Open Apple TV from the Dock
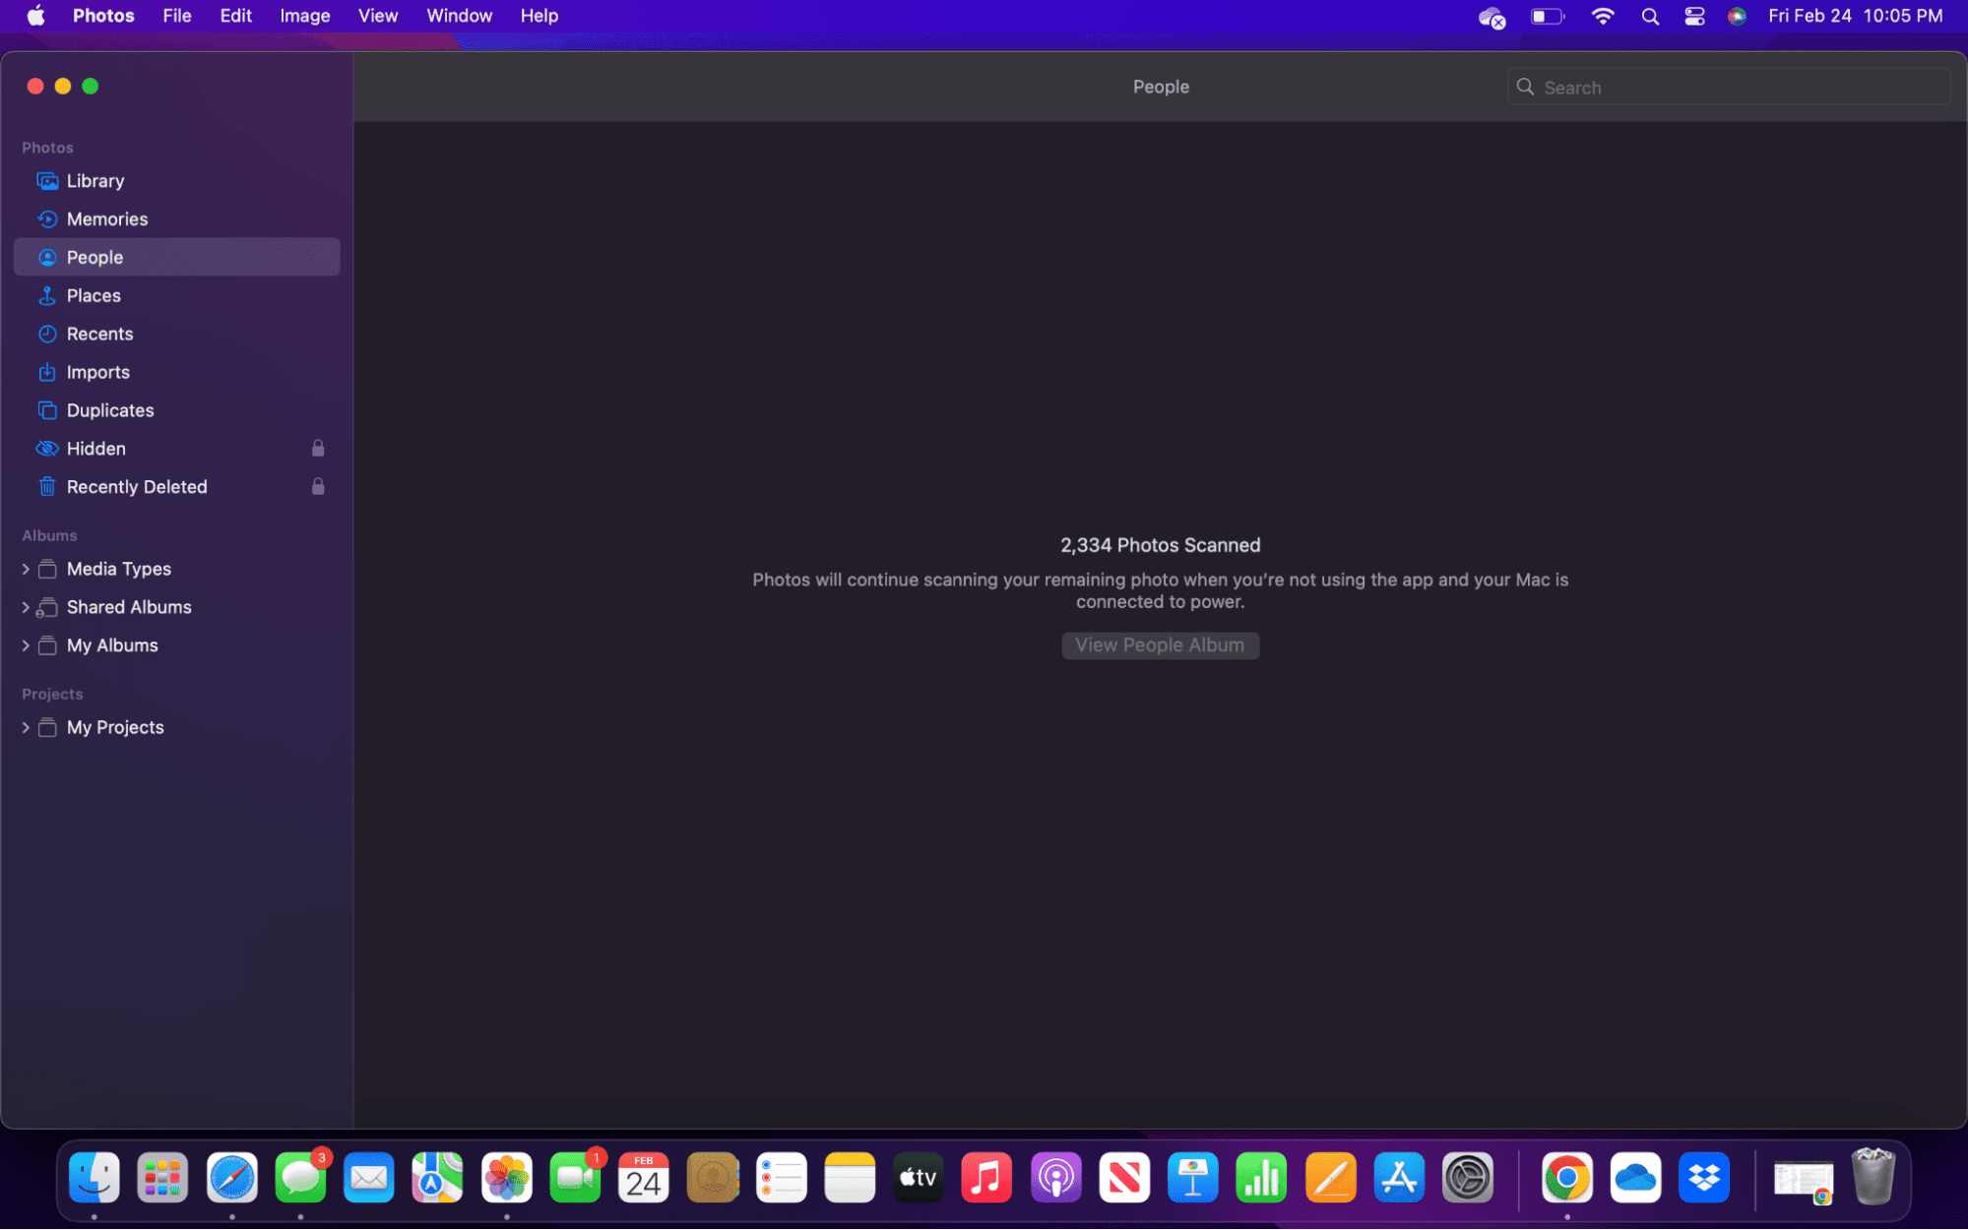This screenshot has height=1230, width=1968. pyautogui.click(x=919, y=1178)
